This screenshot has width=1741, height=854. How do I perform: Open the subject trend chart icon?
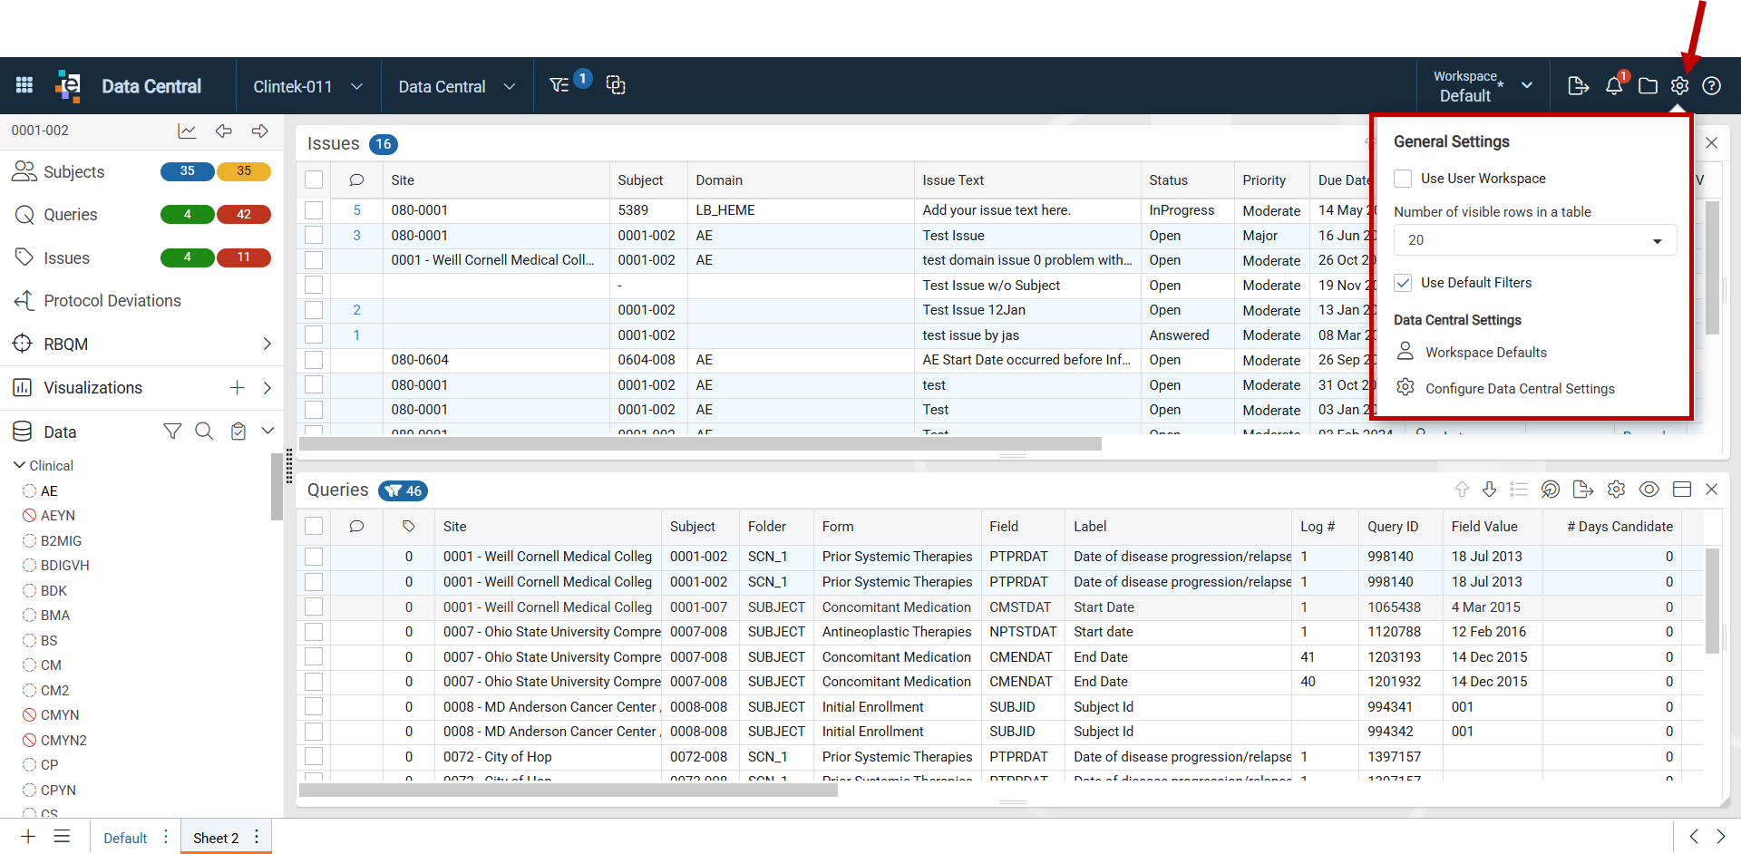click(187, 131)
